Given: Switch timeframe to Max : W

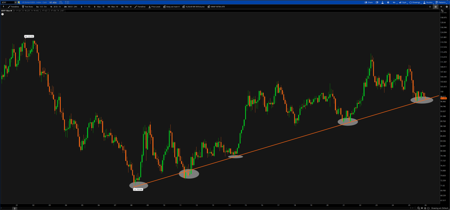Looking at the screenshot, I should pos(112,7).
